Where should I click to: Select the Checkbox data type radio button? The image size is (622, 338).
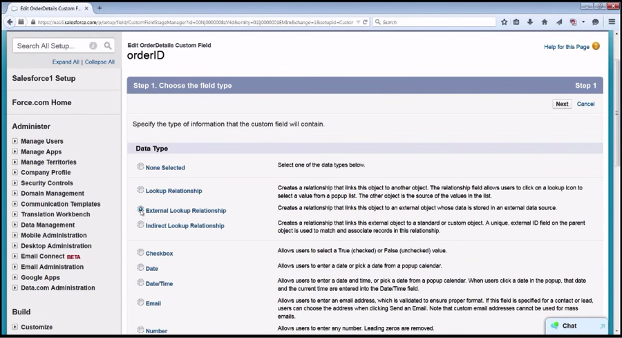[x=140, y=252]
